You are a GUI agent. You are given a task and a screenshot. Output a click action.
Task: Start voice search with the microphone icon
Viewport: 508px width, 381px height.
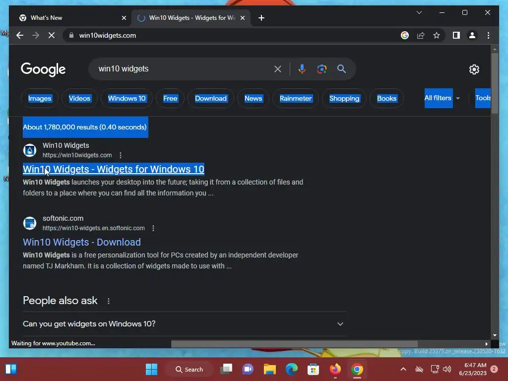tap(302, 69)
